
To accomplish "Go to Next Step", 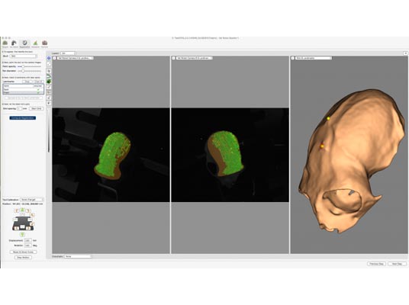I will [x=397, y=264].
